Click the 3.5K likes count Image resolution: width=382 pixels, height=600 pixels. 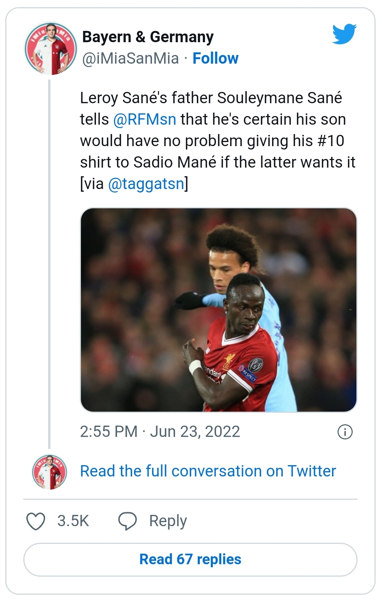pyautogui.click(x=73, y=521)
